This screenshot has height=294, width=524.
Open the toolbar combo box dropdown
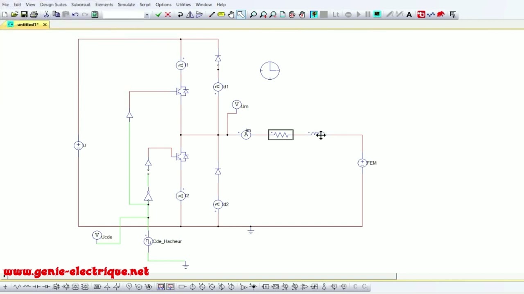(147, 15)
